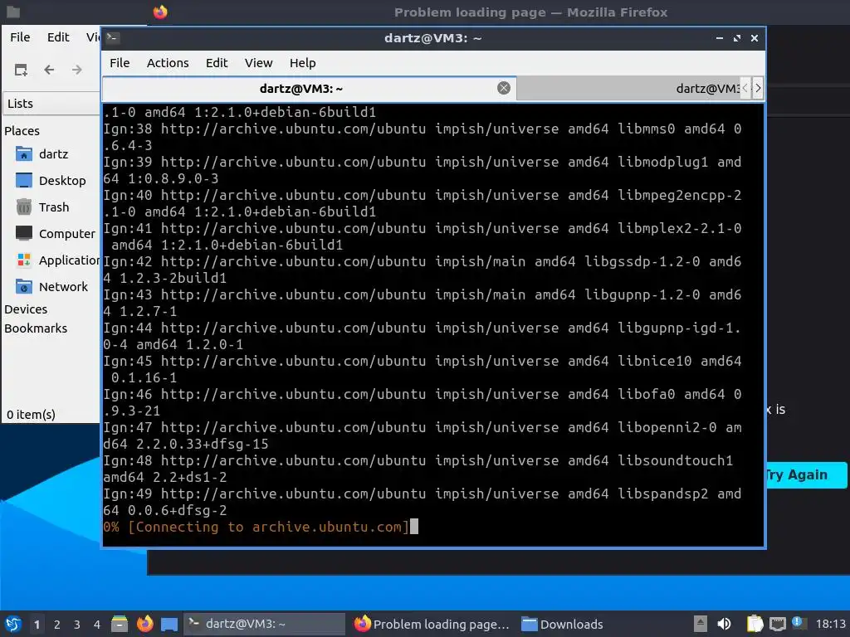Click Try Again in the Firefox window
Image resolution: width=850 pixels, height=637 pixels.
[806, 475]
